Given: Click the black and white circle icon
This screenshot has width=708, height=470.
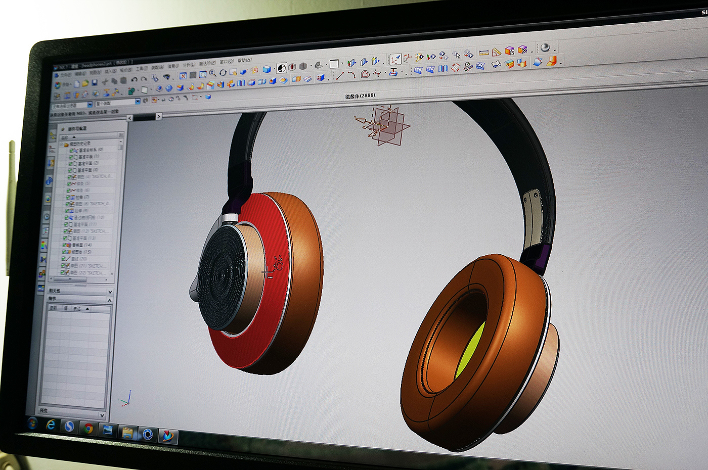Looking at the screenshot, I should tap(282, 68).
